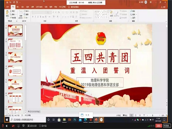
Task: Switch to Reading view icon
Action: (x=140, y=115)
